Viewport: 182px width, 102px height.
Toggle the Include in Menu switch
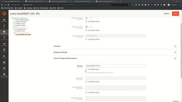click(x=87, y=27)
